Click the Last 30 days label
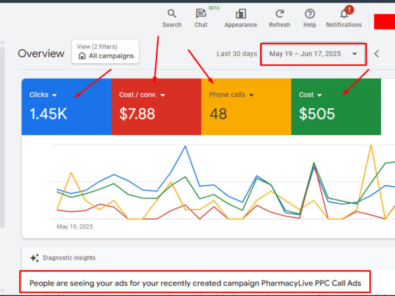The height and width of the screenshot is (296, 395). [237, 54]
